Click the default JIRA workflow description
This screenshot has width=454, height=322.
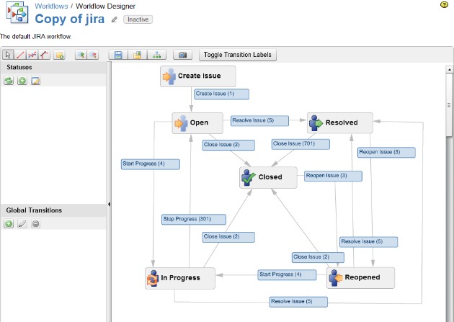(x=35, y=37)
